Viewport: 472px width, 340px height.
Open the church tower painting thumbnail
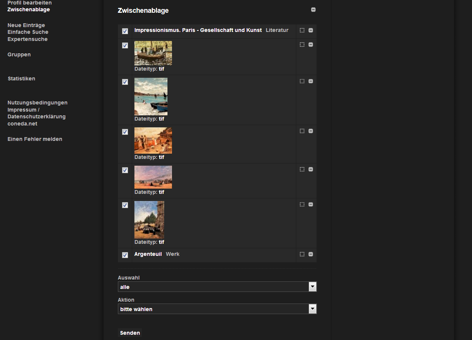[x=149, y=220]
